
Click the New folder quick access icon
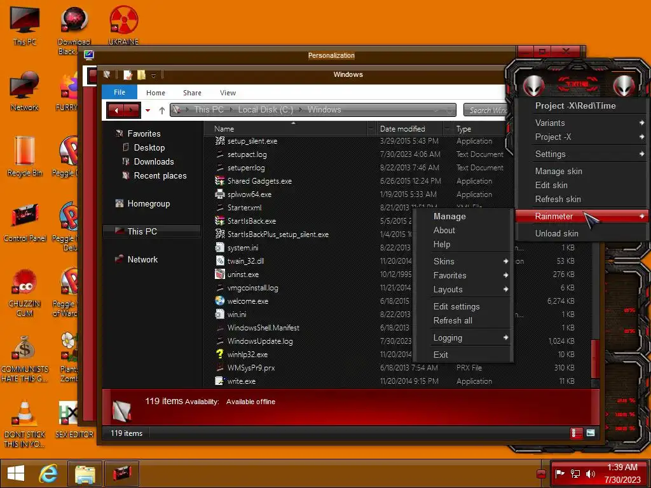[141, 75]
